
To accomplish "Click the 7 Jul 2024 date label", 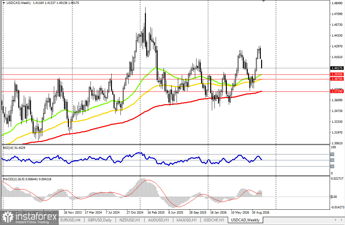I will (112, 213).
